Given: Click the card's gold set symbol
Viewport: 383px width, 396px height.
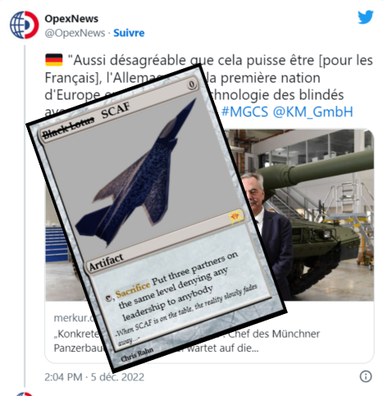Looking at the screenshot, I should [x=235, y=216].
